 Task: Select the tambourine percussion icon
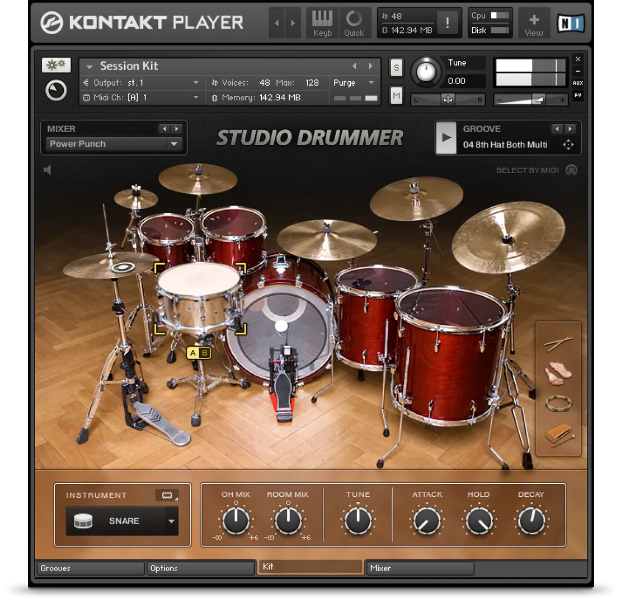[558, 404]
